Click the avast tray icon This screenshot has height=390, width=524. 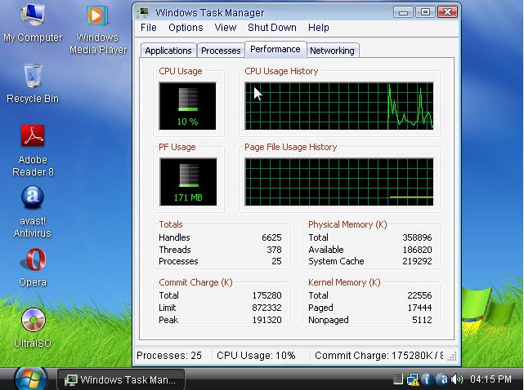pyautogui.click(x=441, y=379)
